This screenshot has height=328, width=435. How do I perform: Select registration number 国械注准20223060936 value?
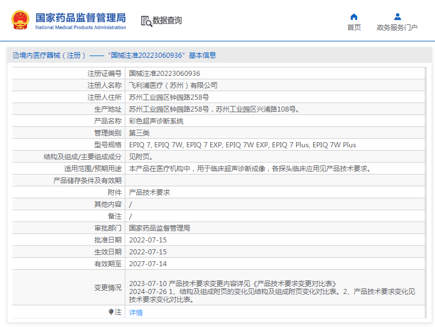coord(164,74)
